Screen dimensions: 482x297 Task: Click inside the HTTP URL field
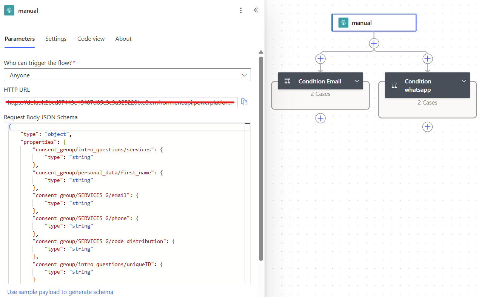point(120,102)
